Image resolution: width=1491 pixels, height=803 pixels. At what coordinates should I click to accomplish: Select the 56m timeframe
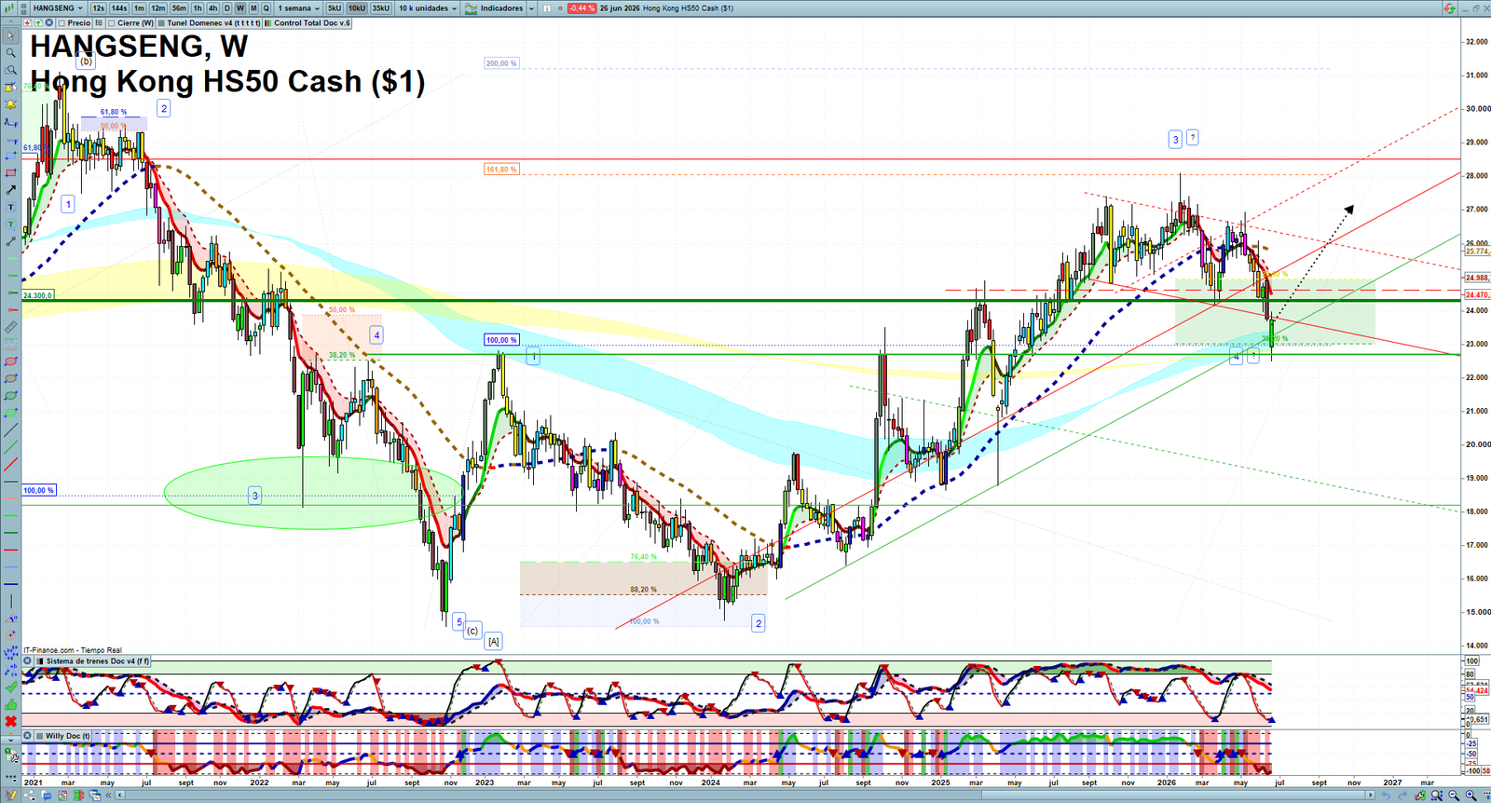tap(179, 8)
